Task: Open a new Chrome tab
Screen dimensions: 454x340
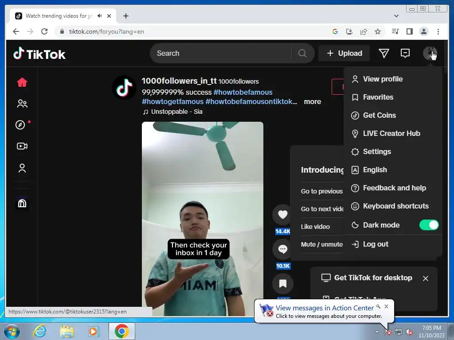Action: click(125, 16)
